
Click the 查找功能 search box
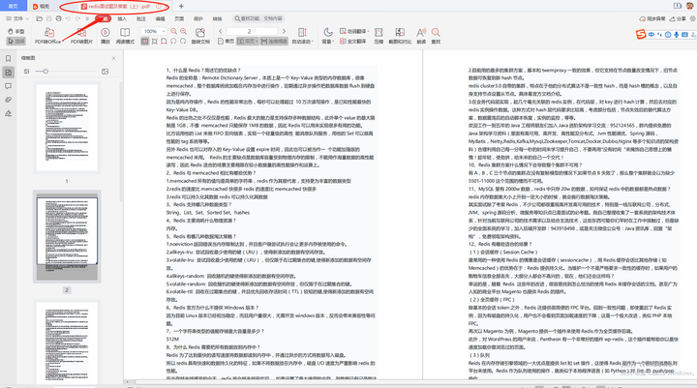(x=258, y=18)
